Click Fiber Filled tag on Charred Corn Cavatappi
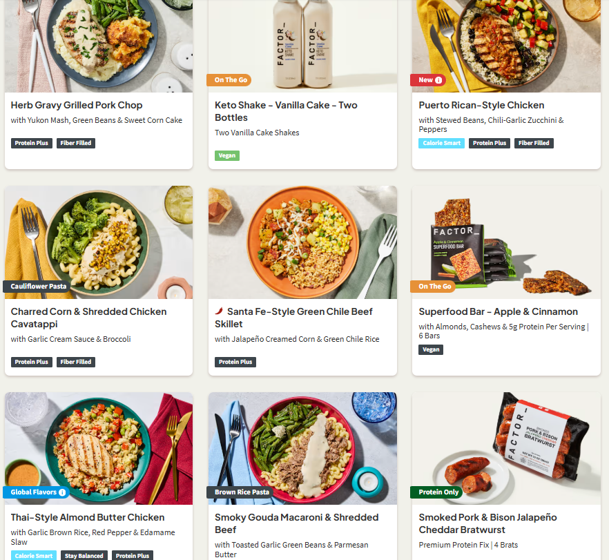 76,362
